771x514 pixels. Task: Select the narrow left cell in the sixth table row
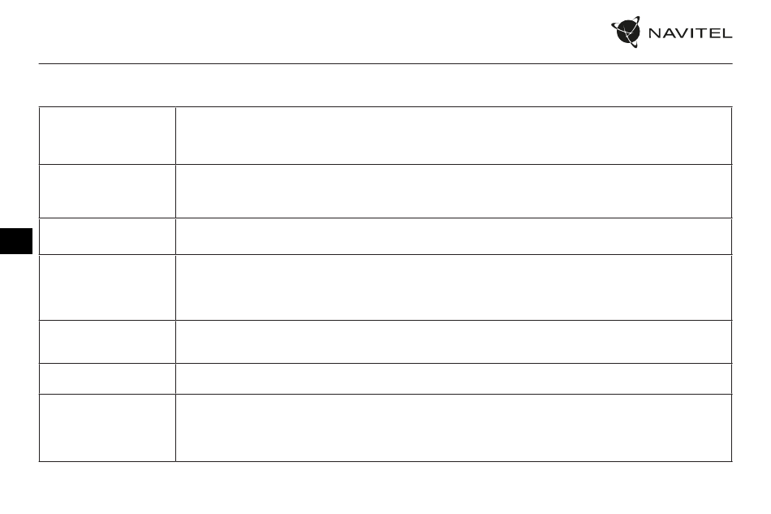107,378
